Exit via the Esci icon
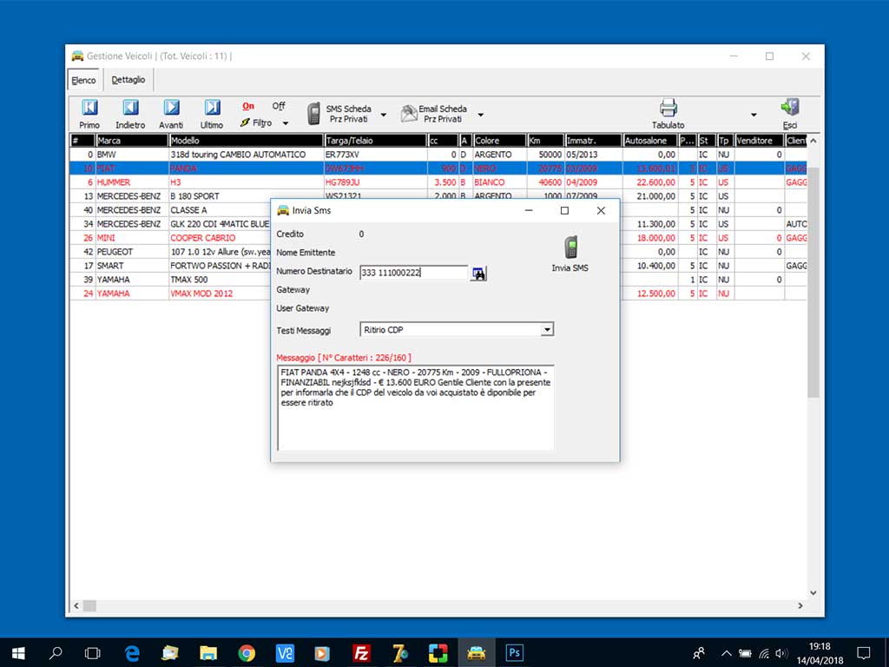889x667 pixels. point(790,107)
